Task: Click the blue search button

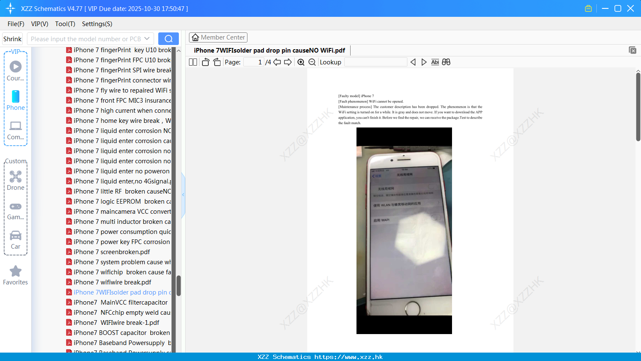Action: pyautogui.click(x=168, y=39)
